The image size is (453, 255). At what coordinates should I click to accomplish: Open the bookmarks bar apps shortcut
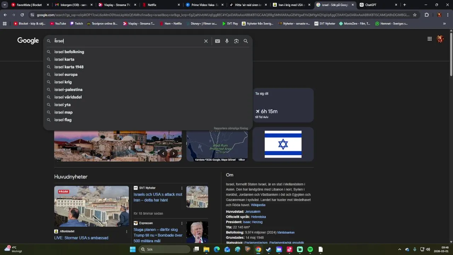[x=5, y=24]
